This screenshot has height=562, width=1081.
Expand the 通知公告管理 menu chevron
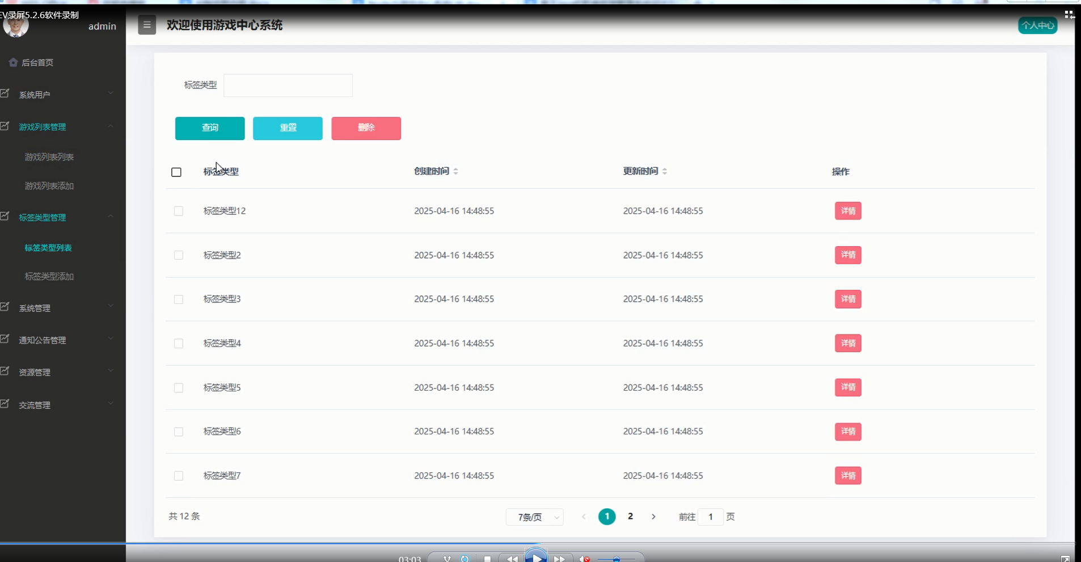[111, 339]
